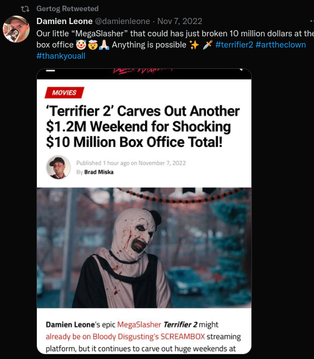Click the Brad Miska author name

pyautogui.click(x=99, y=172)
